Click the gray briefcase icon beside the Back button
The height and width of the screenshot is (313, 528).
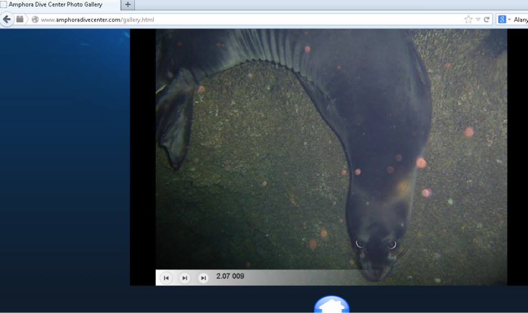[x=20, y=19]
